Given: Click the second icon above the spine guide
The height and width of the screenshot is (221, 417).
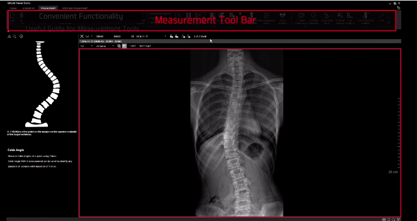Looking at the screenshot, I should tap(15, 36).
